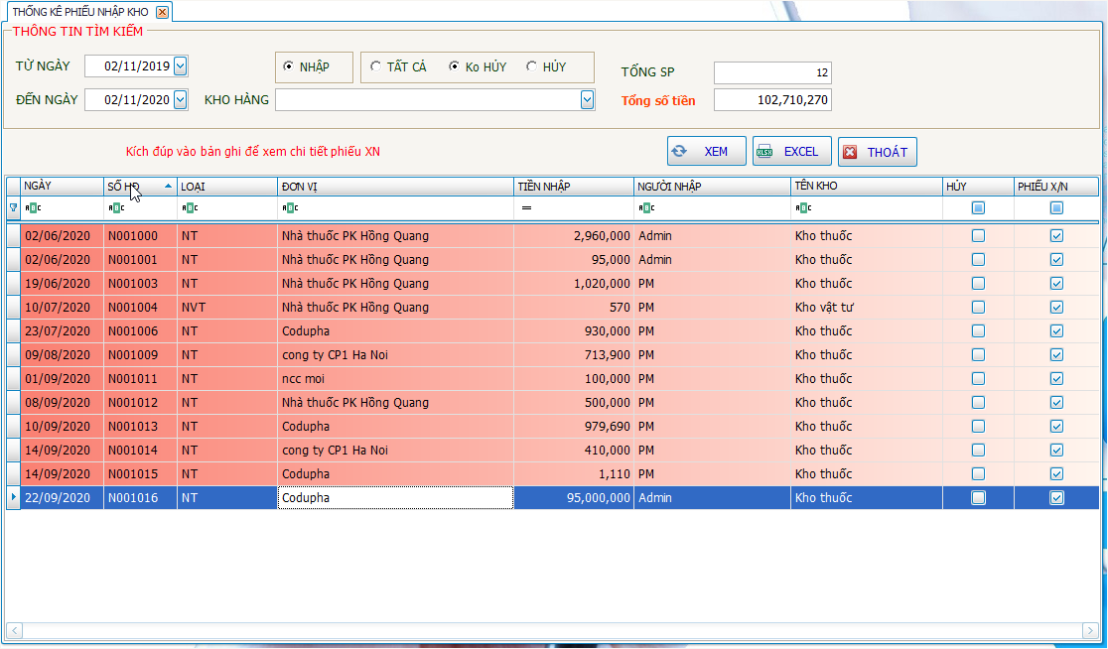This screenshot has width=1108, height=649.
Task: Click amount 979,690 cell
Action: click(573, 427)
